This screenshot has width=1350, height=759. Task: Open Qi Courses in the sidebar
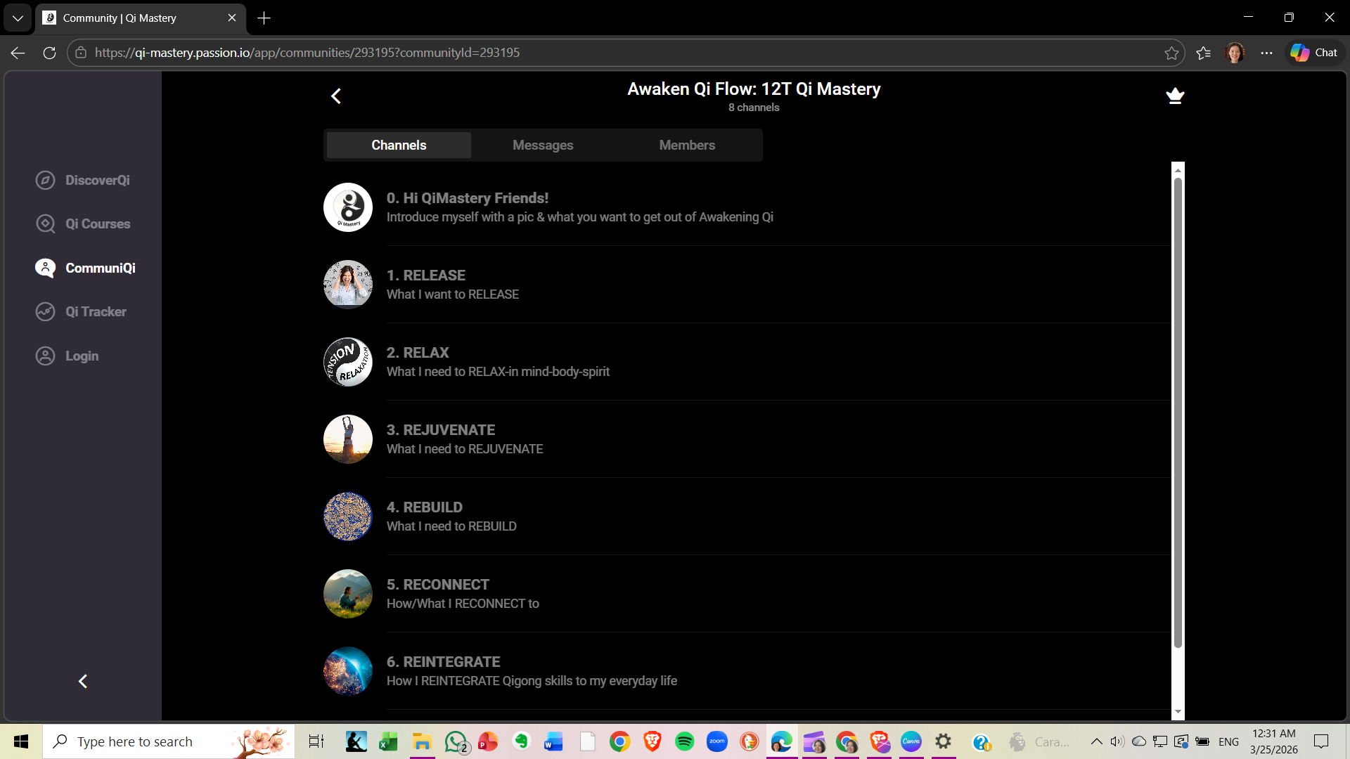coord(97,223)
